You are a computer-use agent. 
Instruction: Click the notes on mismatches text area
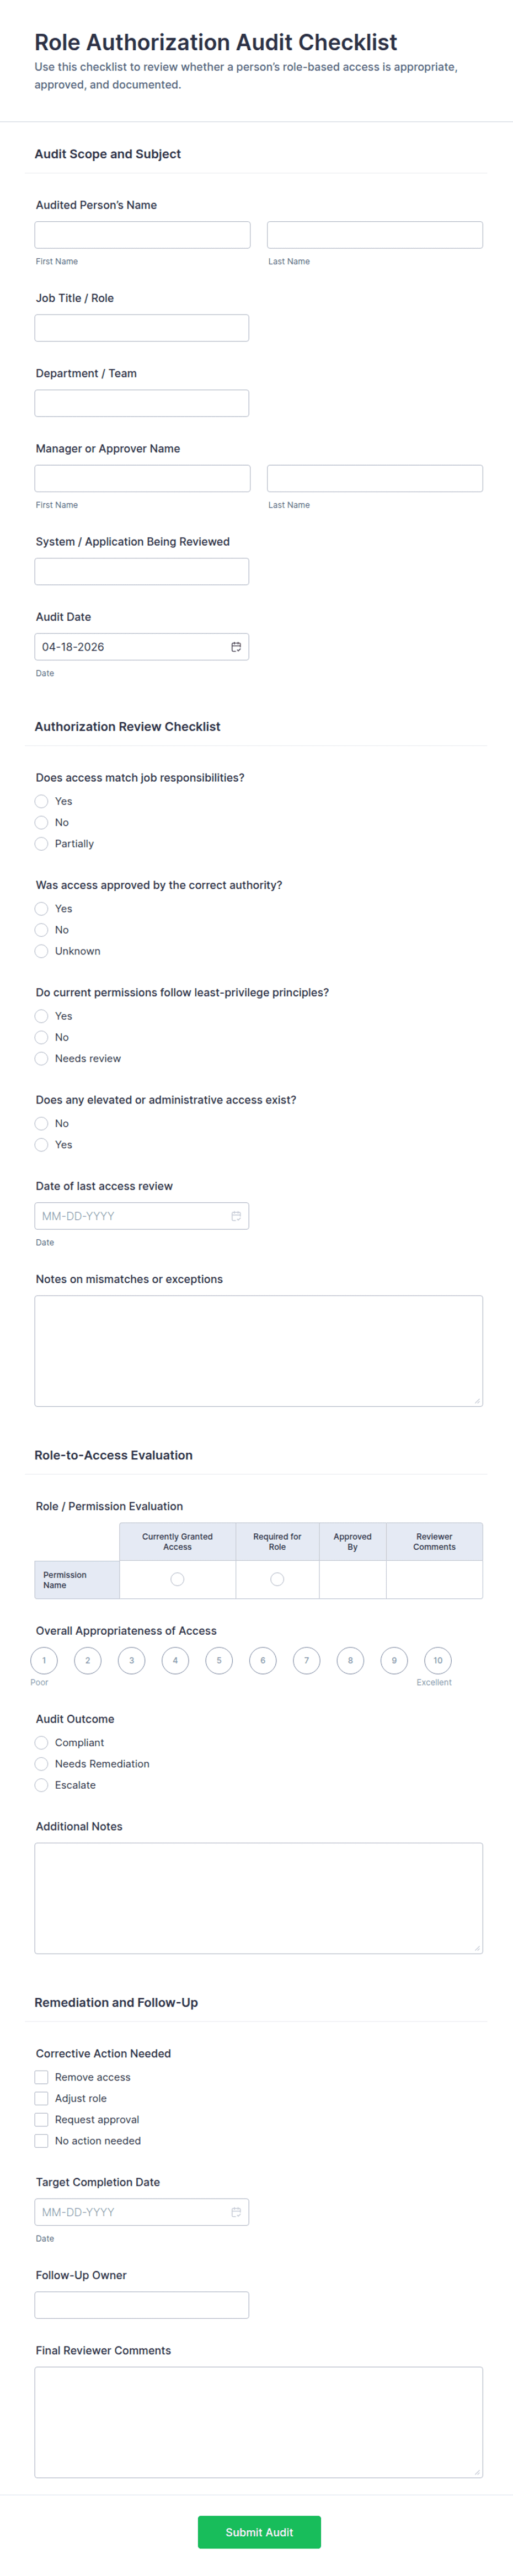[258, 1350]
